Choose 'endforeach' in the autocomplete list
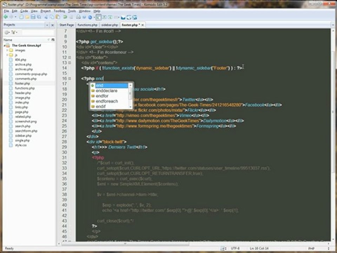 (109, 101)
